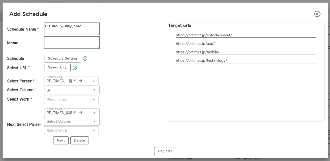330x161 pixels.
Task: Select the prtimes.jp/mobile/ target URL
Action: (x=197, y=52)
